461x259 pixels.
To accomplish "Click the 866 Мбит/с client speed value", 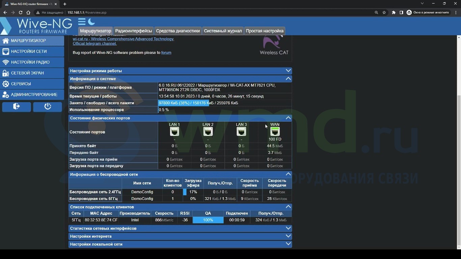I will [164, 220].
